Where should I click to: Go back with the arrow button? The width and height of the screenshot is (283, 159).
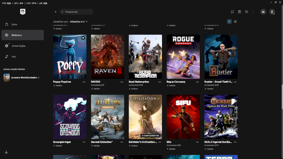[56, 12]
